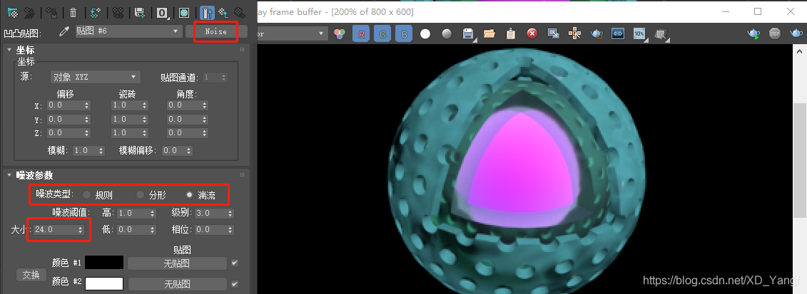The image size is (807, 294).
Task: Switch to RGB color channel view
Action: pos(340,34)
